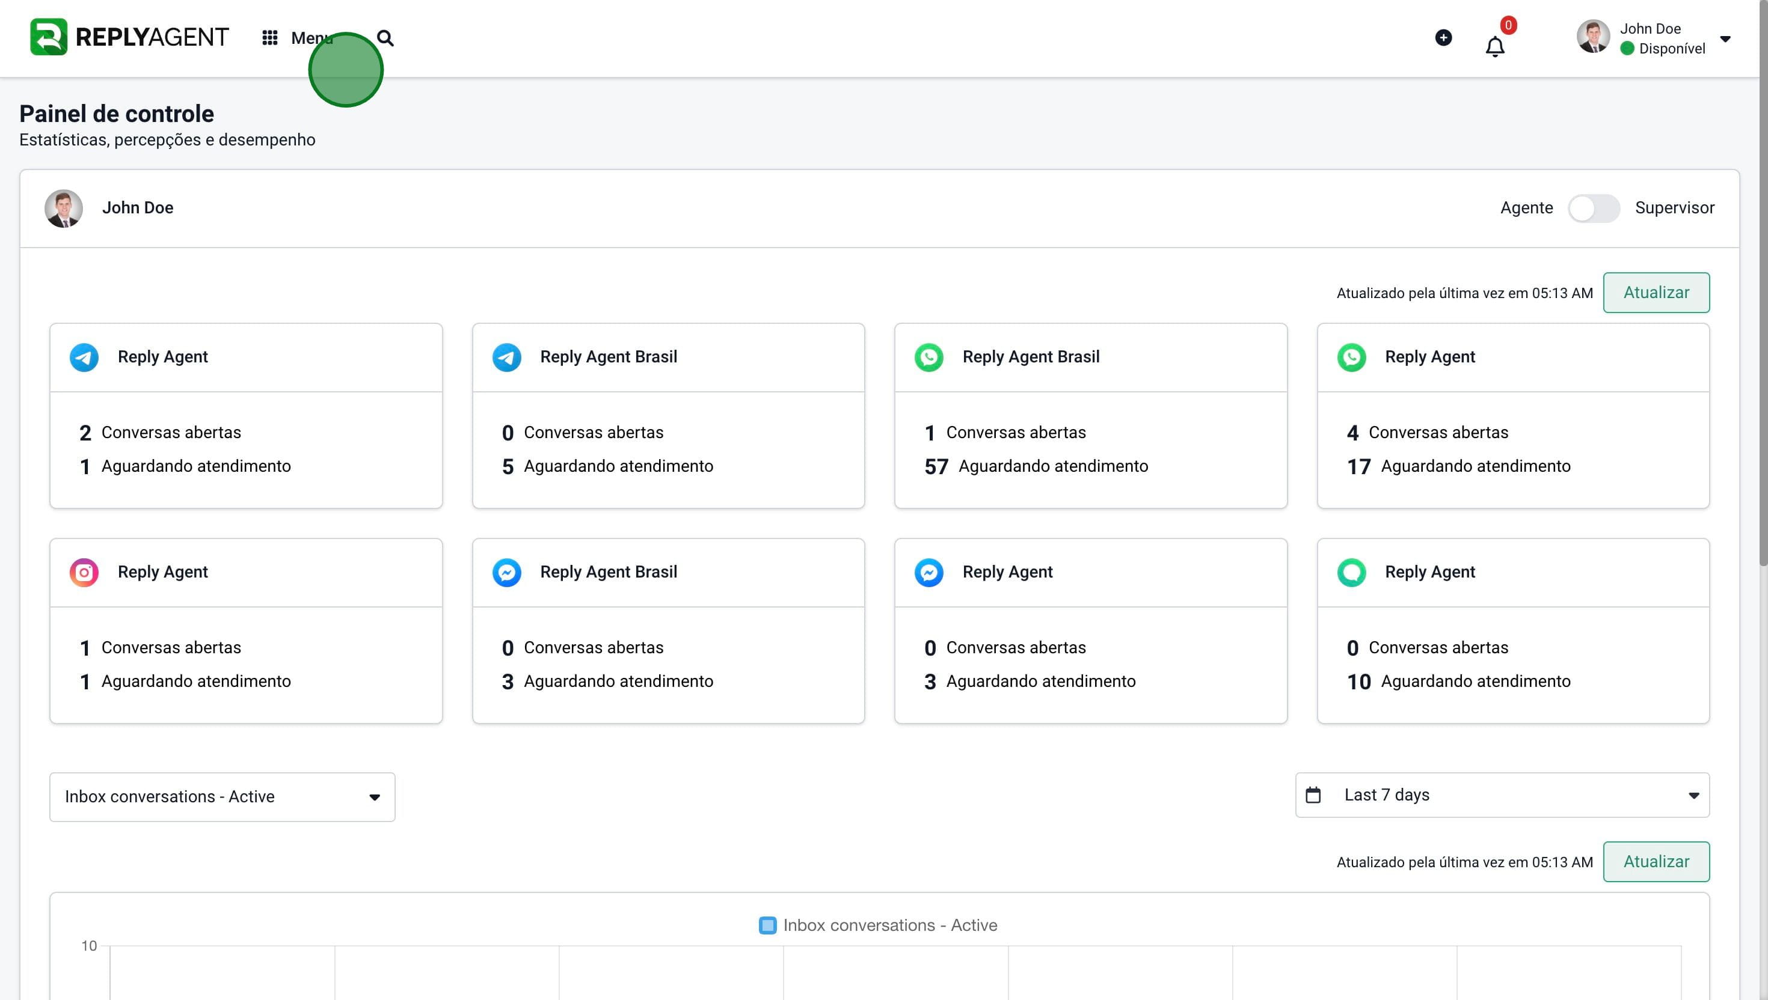Click WhatsApp Reply Agent Brasil card title
Viewport: 1768px width, 1000px height.
[x=1031, y=356]
